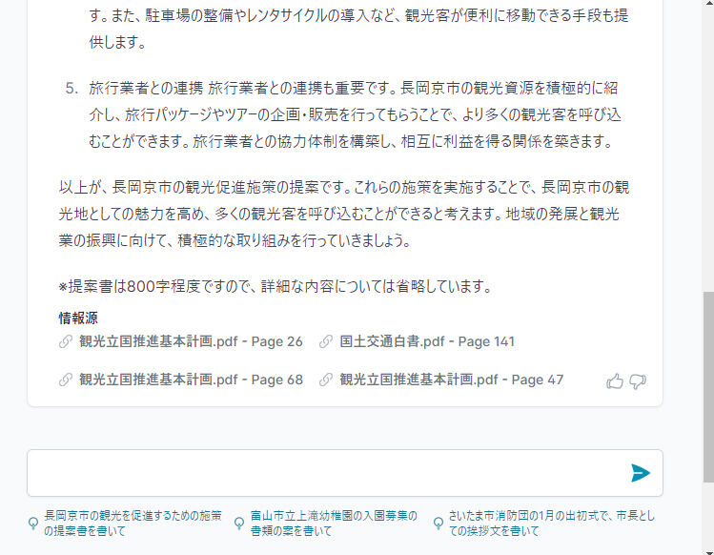Open source 観光立国推進基本計画.pdf - Page 68
The image size is (714, 555).
tap(191, 380)
